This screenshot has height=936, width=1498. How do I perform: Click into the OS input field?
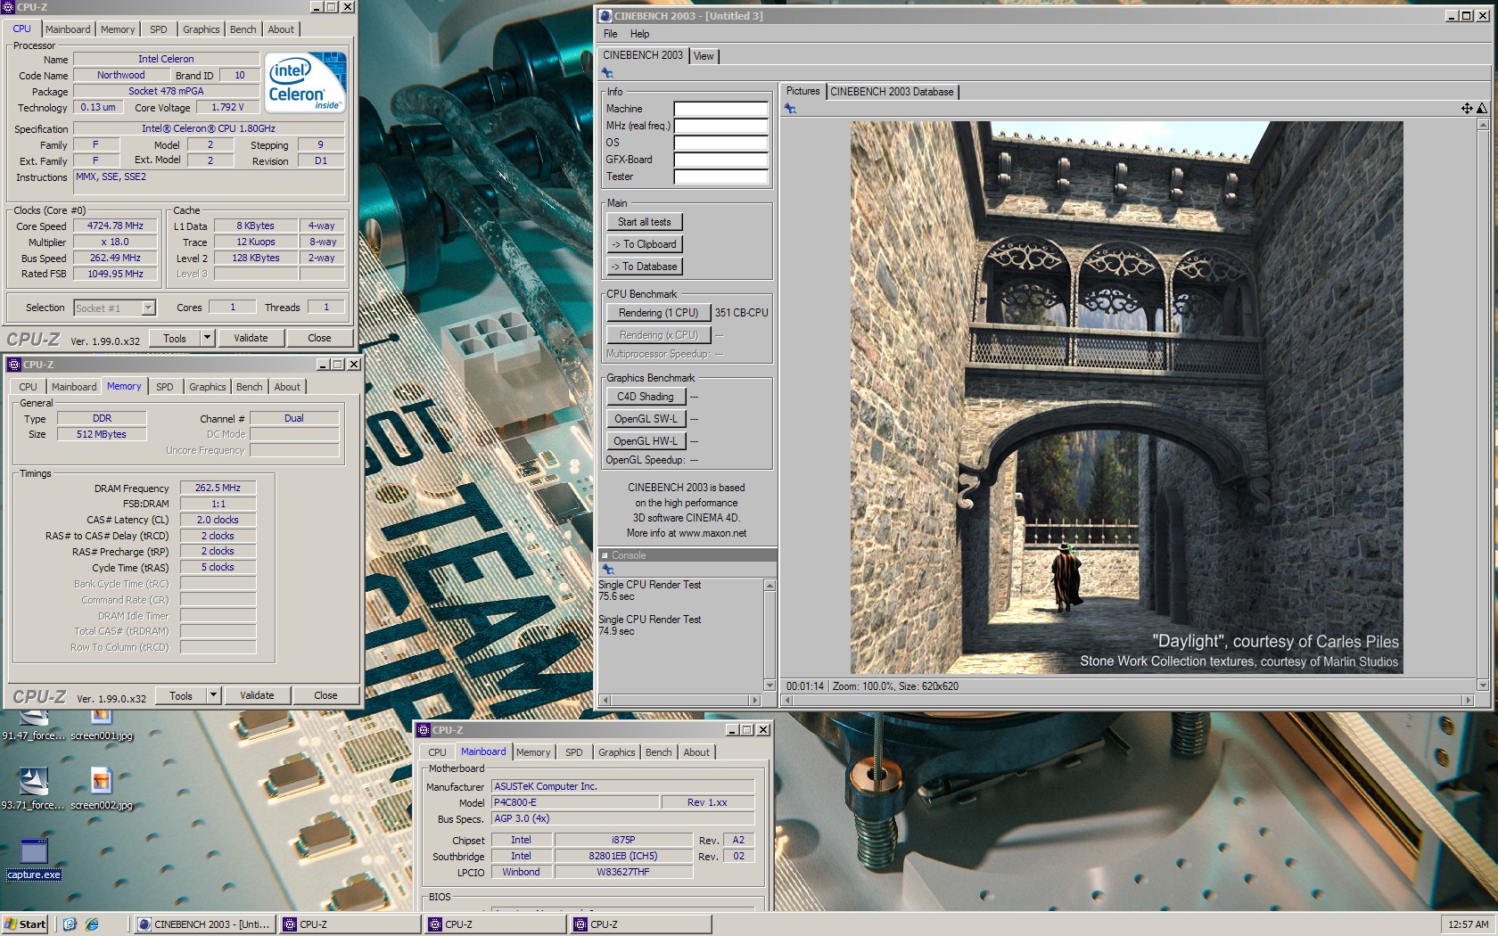coord(720,143)
